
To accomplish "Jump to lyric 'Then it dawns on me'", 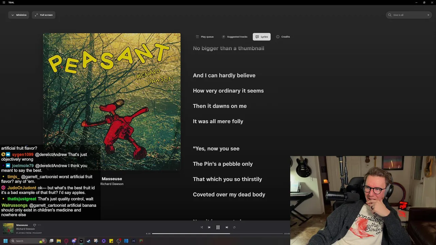I will [220, 106].
